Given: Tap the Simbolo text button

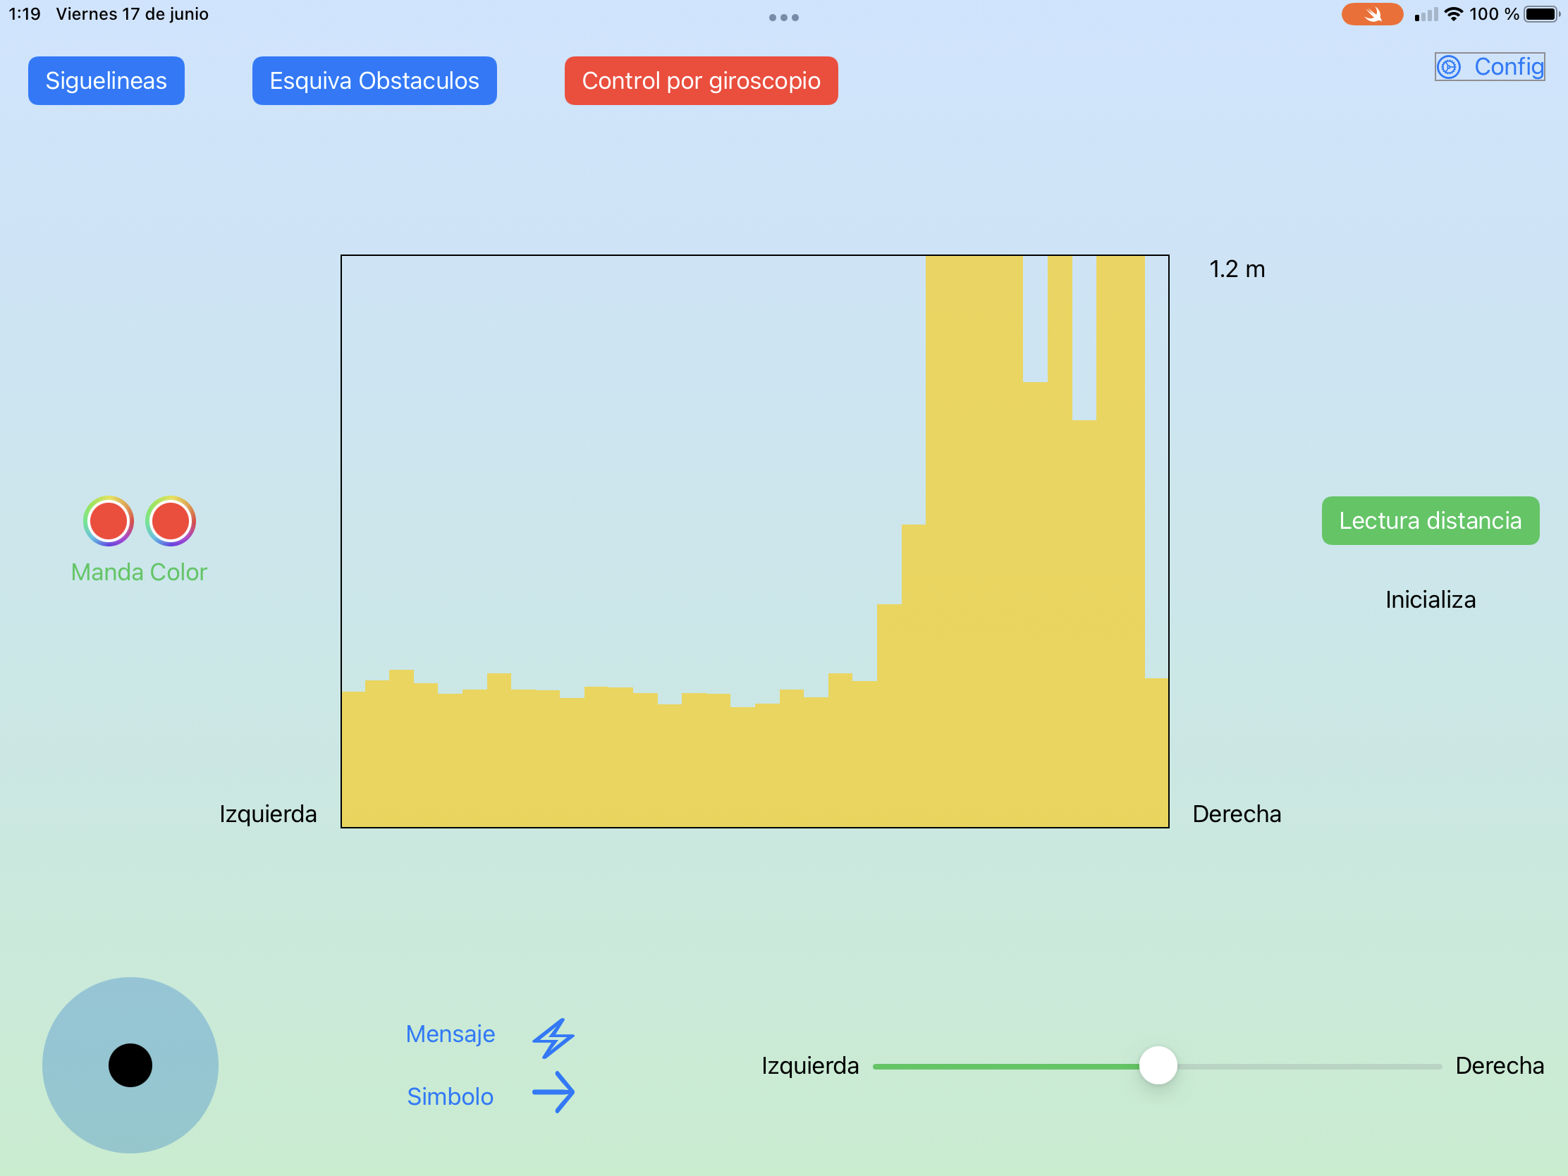Looking at the screenshot, I should [x=450, y=1096].
